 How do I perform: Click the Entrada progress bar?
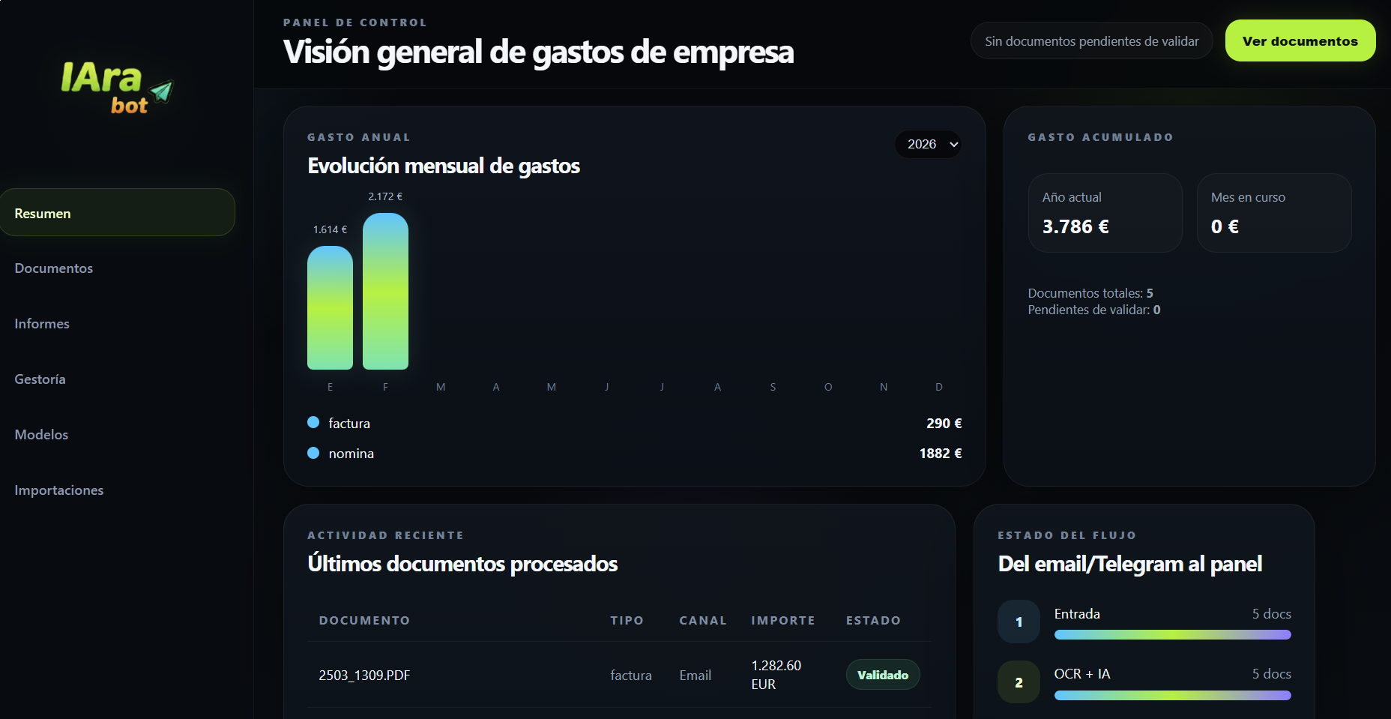point(1172,635)
